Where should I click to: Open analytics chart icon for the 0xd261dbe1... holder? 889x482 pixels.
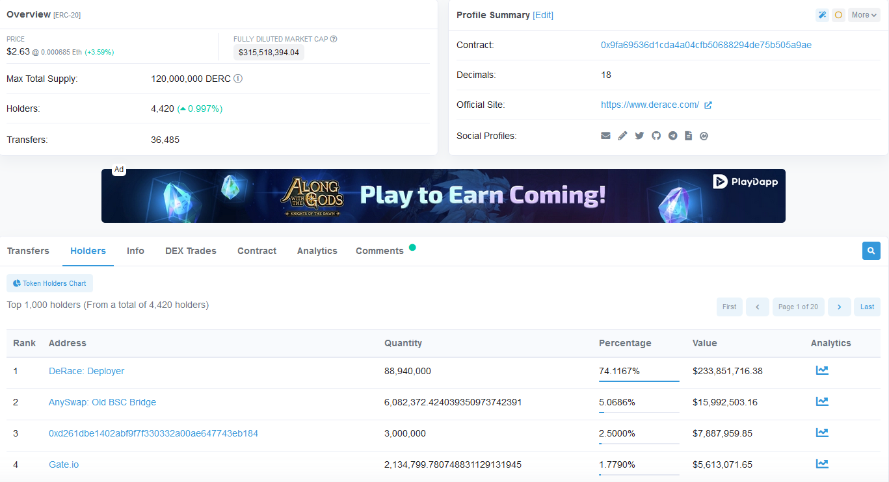822,433
